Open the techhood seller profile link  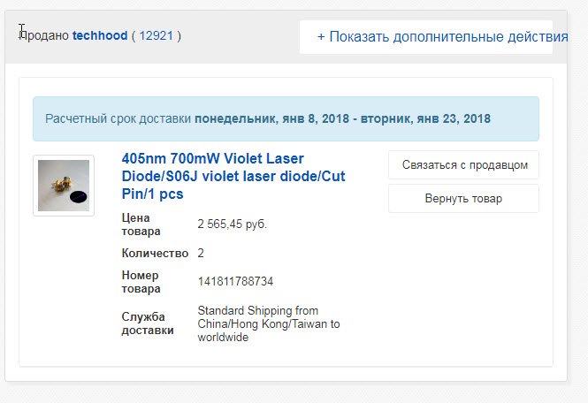tap(100, 35)
